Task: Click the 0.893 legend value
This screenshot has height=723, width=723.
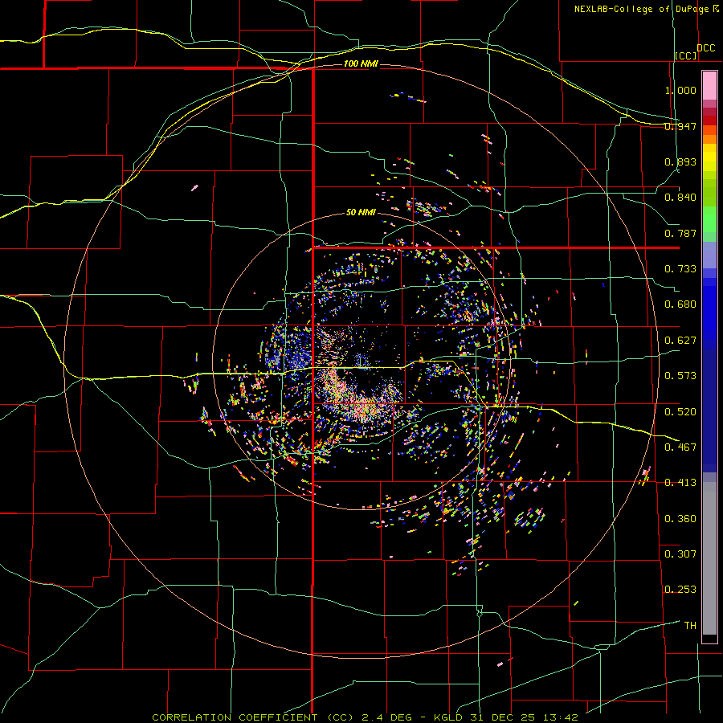Action: 680,161
